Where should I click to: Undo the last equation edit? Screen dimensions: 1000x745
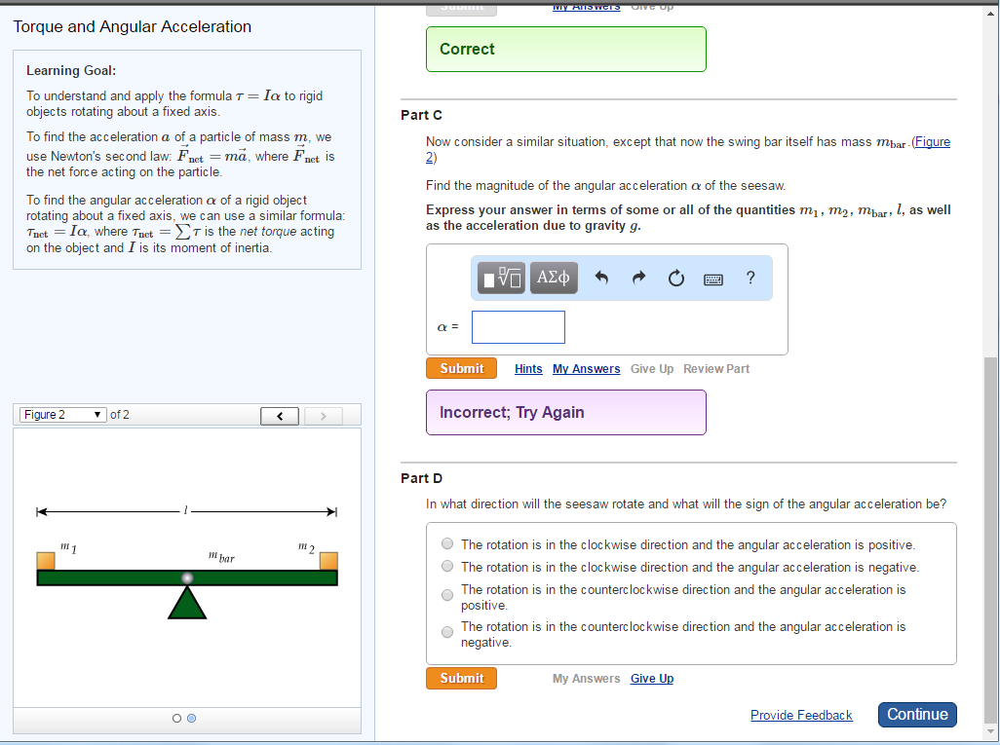[602, 278]
